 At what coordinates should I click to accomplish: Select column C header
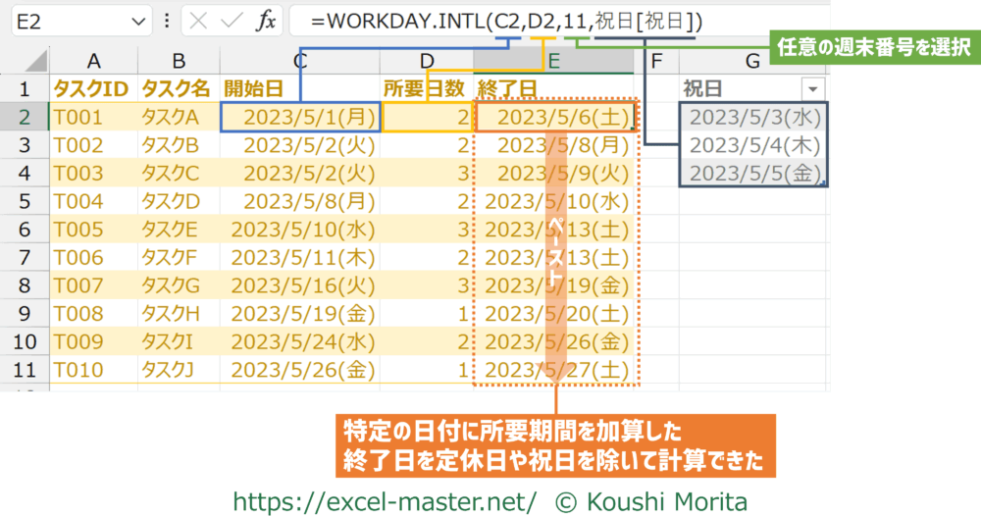point(300,62)
